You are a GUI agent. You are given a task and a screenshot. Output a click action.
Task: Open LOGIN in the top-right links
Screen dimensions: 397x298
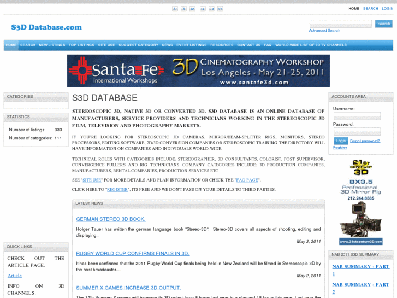387,8
